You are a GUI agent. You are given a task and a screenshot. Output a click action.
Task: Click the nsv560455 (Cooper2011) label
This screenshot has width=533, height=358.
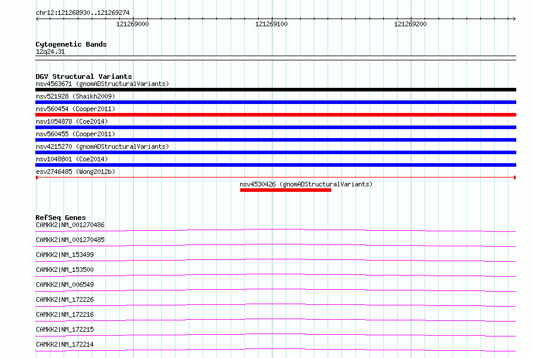point(75,134)
